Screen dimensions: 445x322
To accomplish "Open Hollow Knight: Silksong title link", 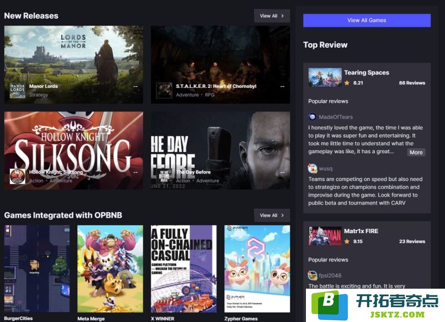I will click(56, 172).
